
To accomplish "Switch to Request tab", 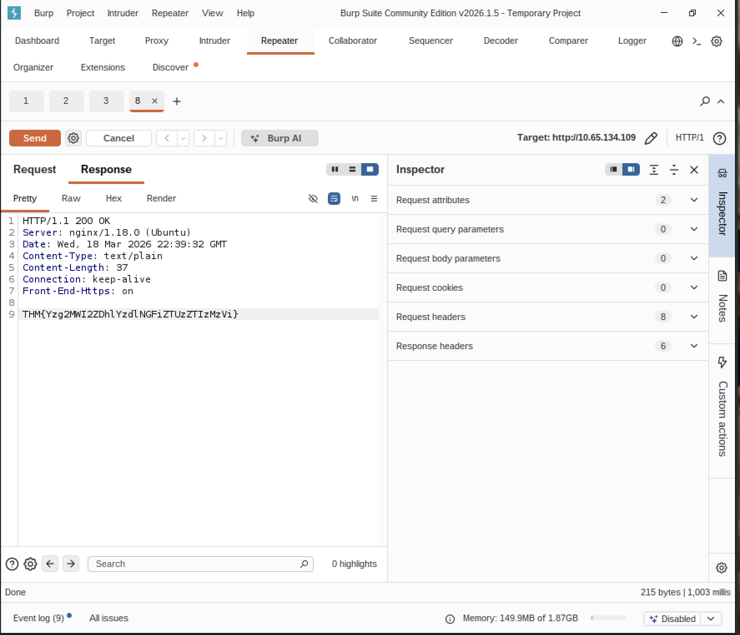I will point(35,169).
